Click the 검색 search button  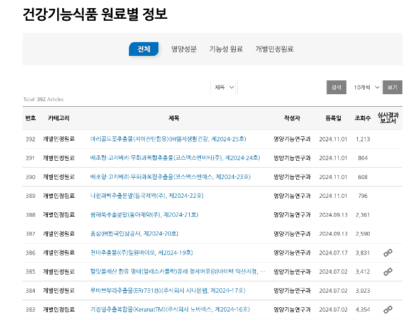coord(336,87)
